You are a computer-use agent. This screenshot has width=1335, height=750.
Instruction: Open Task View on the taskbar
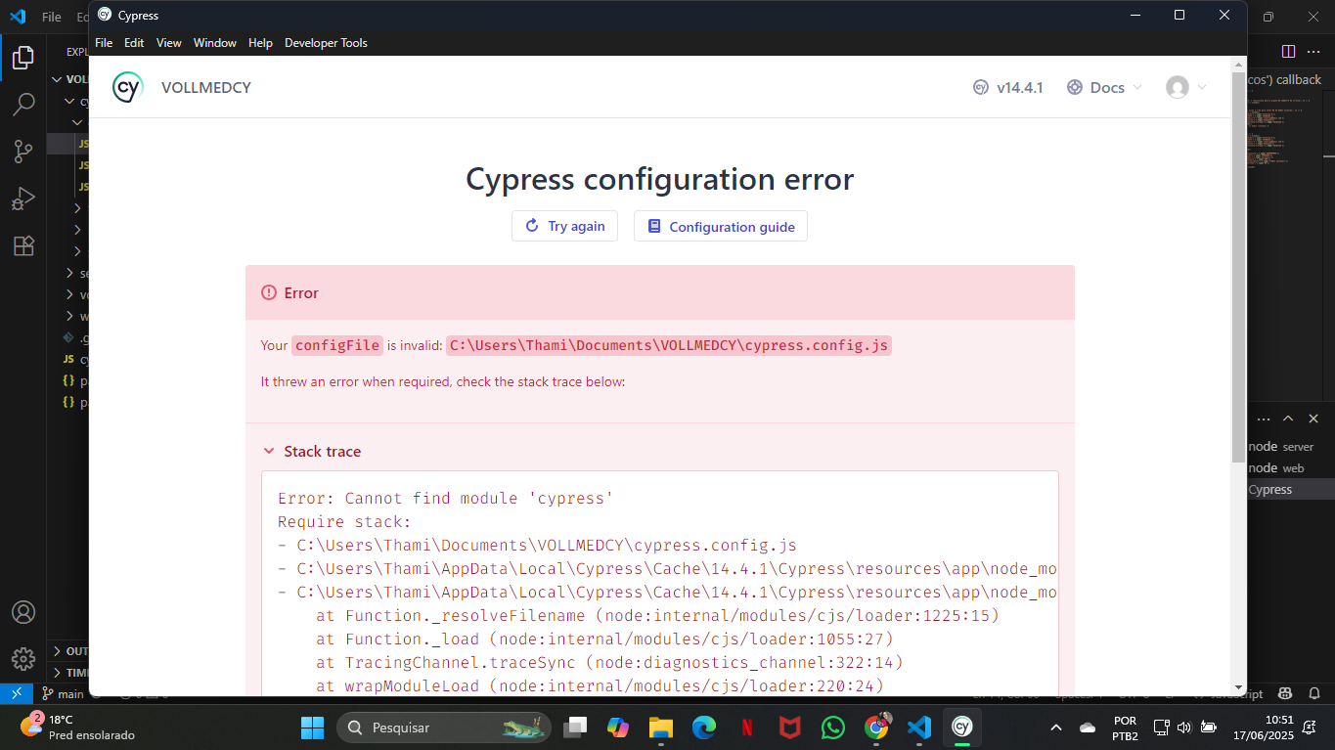pyautogui.click(x=576, y=728)
